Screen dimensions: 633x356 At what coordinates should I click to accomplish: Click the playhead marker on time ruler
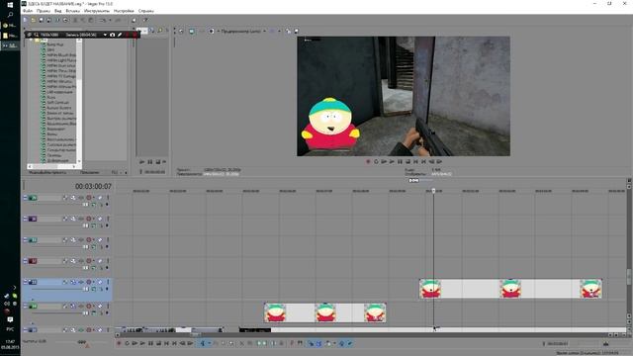(x=433, y=191)
